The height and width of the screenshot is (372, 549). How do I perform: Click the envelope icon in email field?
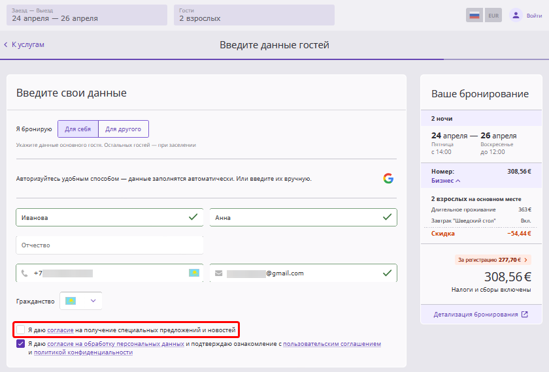pyautogui.click(x=218, y=273)
